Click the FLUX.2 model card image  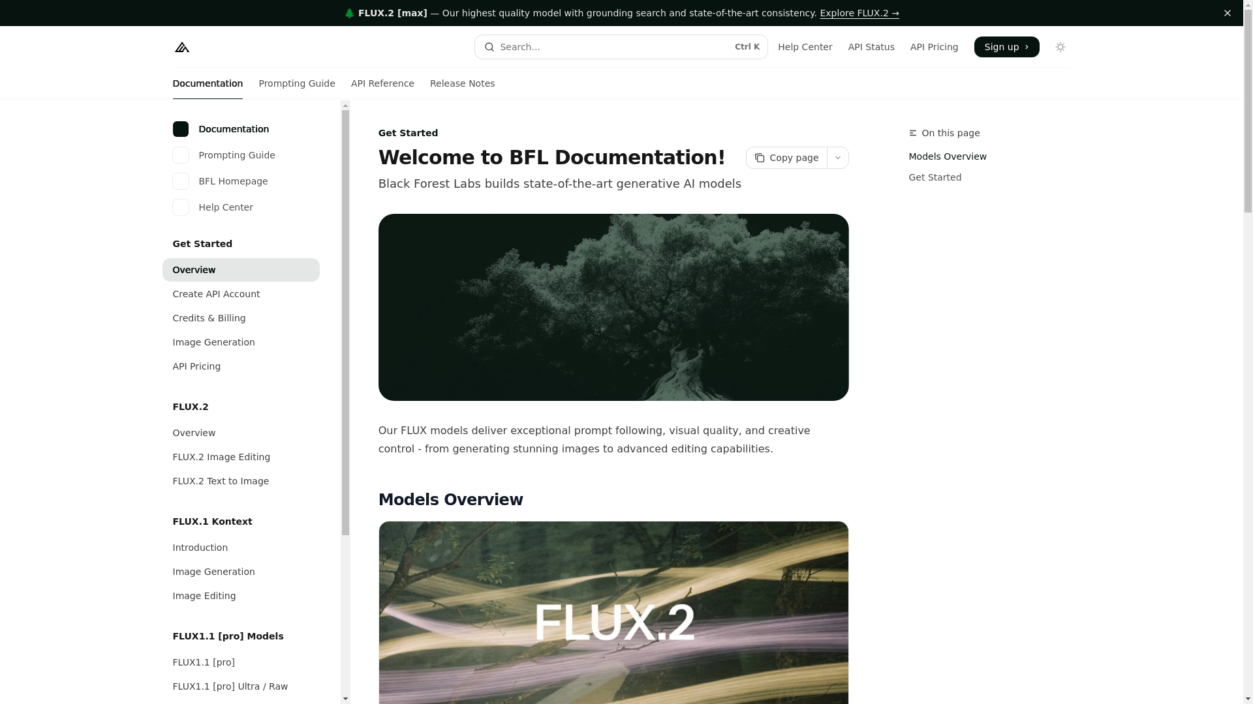613,613
